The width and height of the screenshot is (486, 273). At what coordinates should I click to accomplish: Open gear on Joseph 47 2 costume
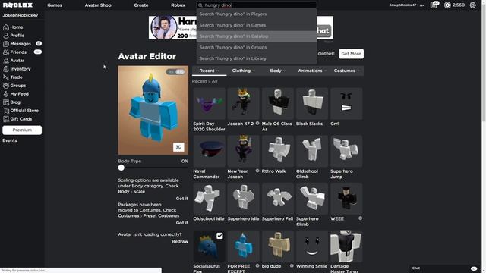pos(257,123)
